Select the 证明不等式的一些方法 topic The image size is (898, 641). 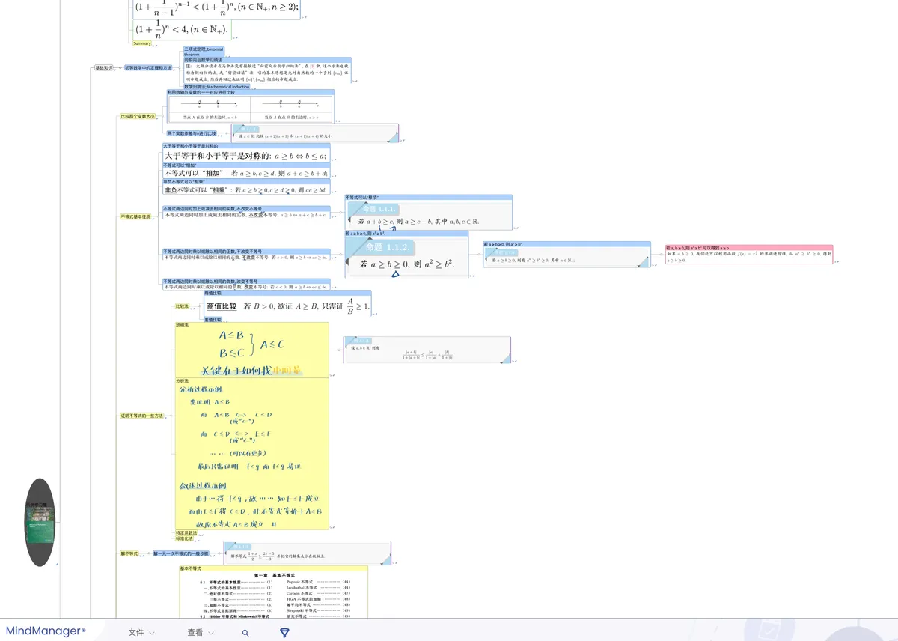point(142,416)
